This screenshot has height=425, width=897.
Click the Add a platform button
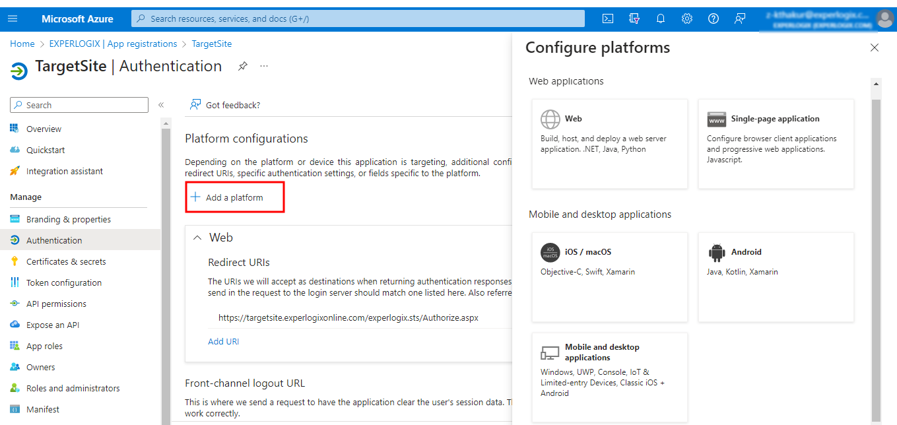click(x=235, y=197)
